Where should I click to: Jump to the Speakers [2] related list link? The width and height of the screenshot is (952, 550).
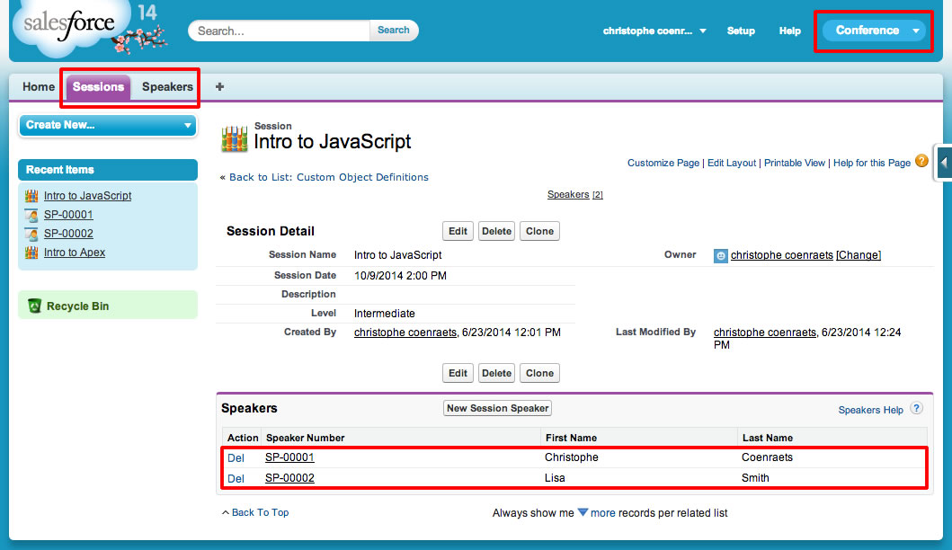575,194
